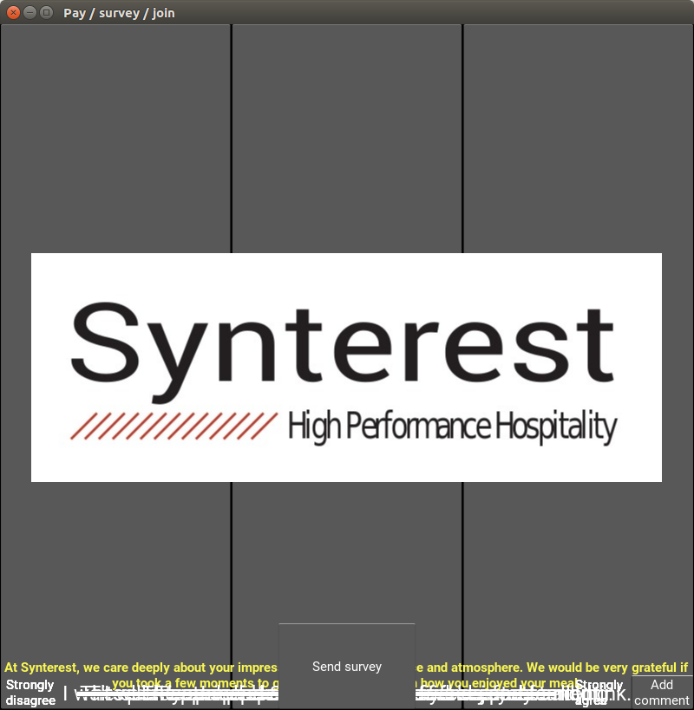Select the Strongly disagree label

(30, 693)
